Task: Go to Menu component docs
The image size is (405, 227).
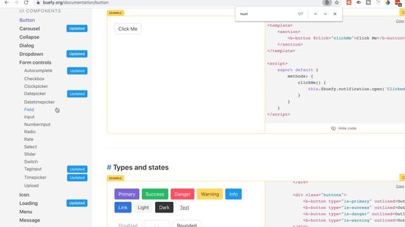Action: [x=26, y=212]
